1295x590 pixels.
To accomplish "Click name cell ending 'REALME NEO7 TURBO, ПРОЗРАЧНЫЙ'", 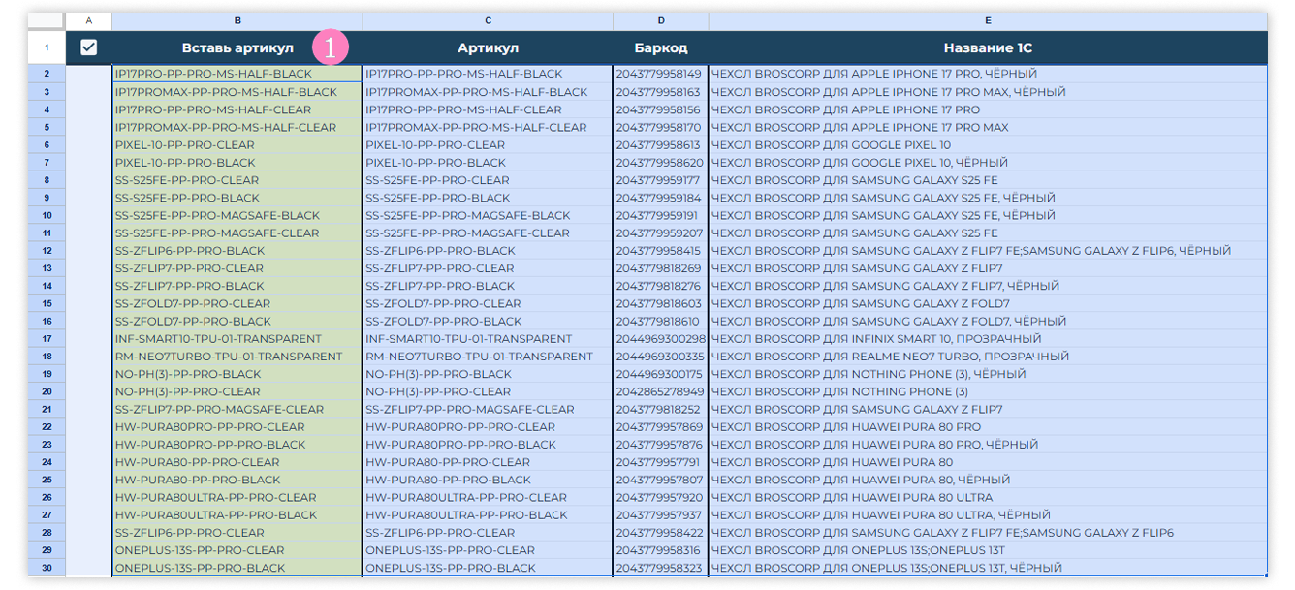I will 988,357.
